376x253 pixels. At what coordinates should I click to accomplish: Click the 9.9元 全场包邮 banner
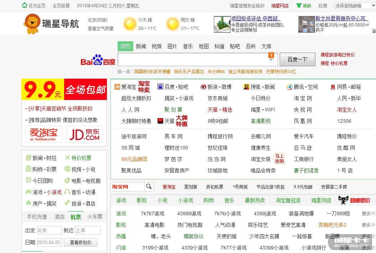(x=64, y=89)
